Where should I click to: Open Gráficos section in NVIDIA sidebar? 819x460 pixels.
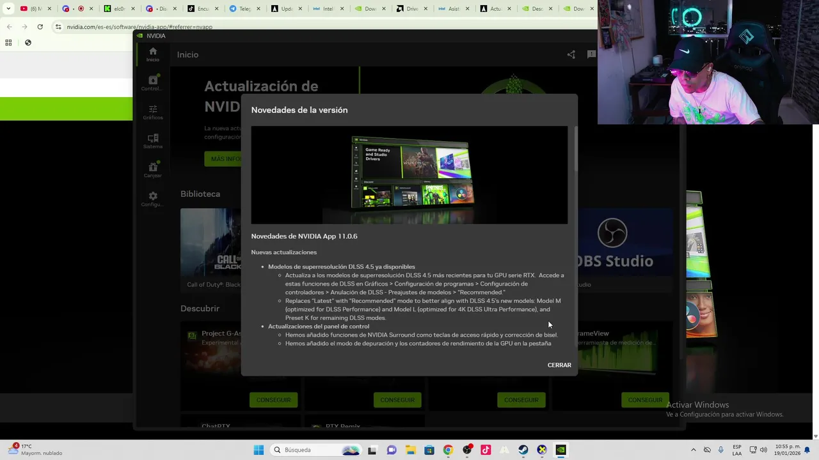[x=152, y=112]
